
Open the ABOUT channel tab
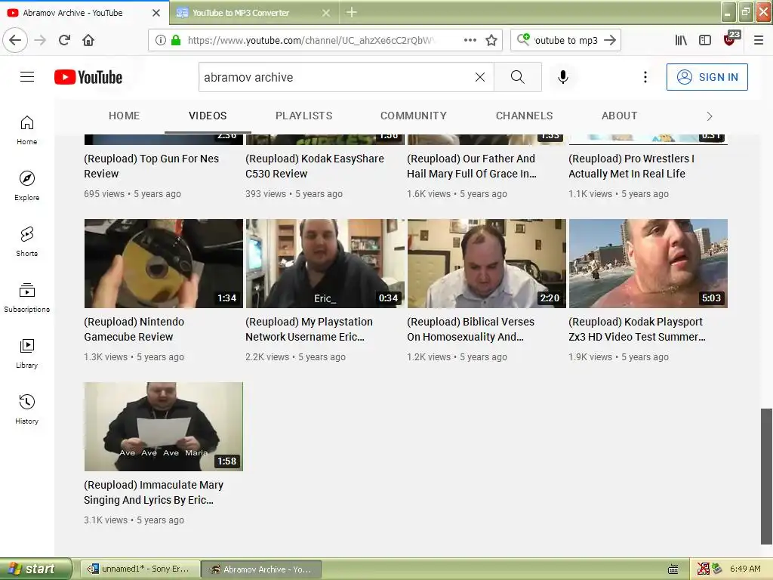619,116
